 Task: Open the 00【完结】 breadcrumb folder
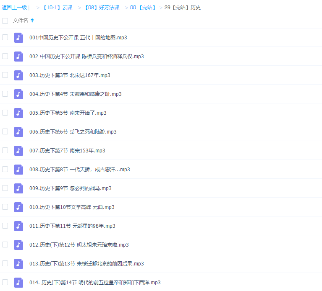click(x=143, y=8)
